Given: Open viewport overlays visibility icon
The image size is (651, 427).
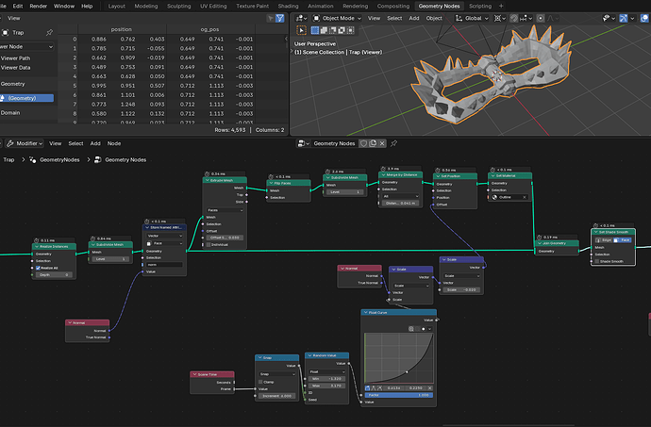Looking at the screenshot, I should (x=644, y=18).
